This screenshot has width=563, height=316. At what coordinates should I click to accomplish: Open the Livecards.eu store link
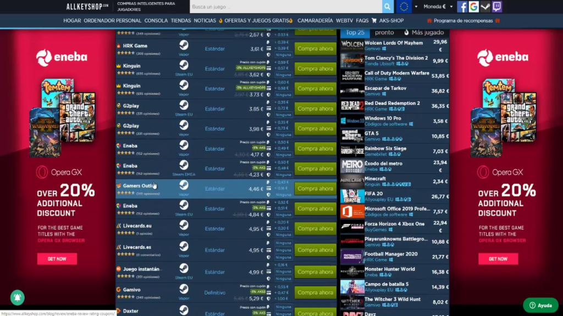pyautogui.click(x=137, y=225)
